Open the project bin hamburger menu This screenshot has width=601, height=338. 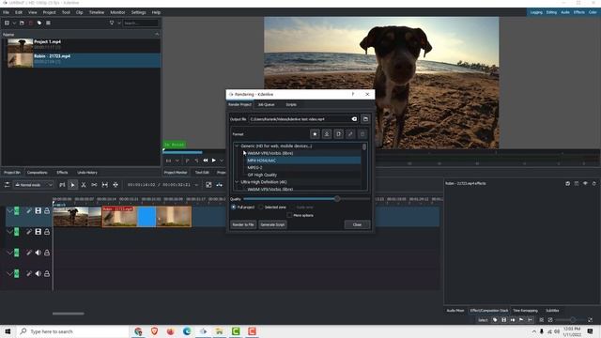pos(48,23)
